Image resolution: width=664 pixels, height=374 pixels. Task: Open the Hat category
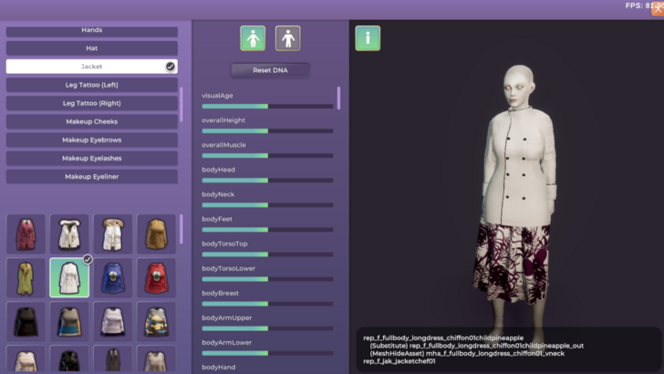pos(91,48)
